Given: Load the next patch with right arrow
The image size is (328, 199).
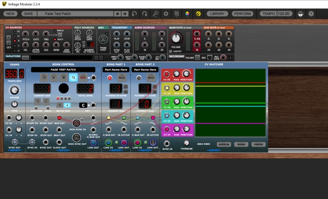Looking at the screenshot, I should (x=125, y=14).
